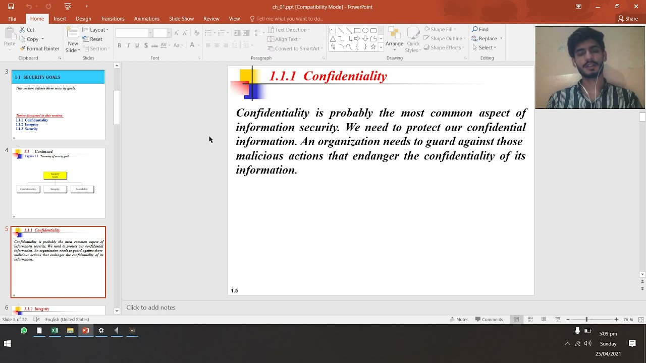Open the Arrange tool
The width and height of the screenshot is (646, 363).
(394, 39)
